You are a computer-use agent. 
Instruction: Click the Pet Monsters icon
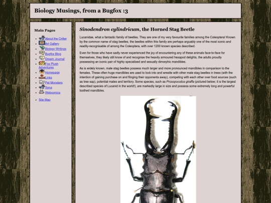[x=42, y=82]
